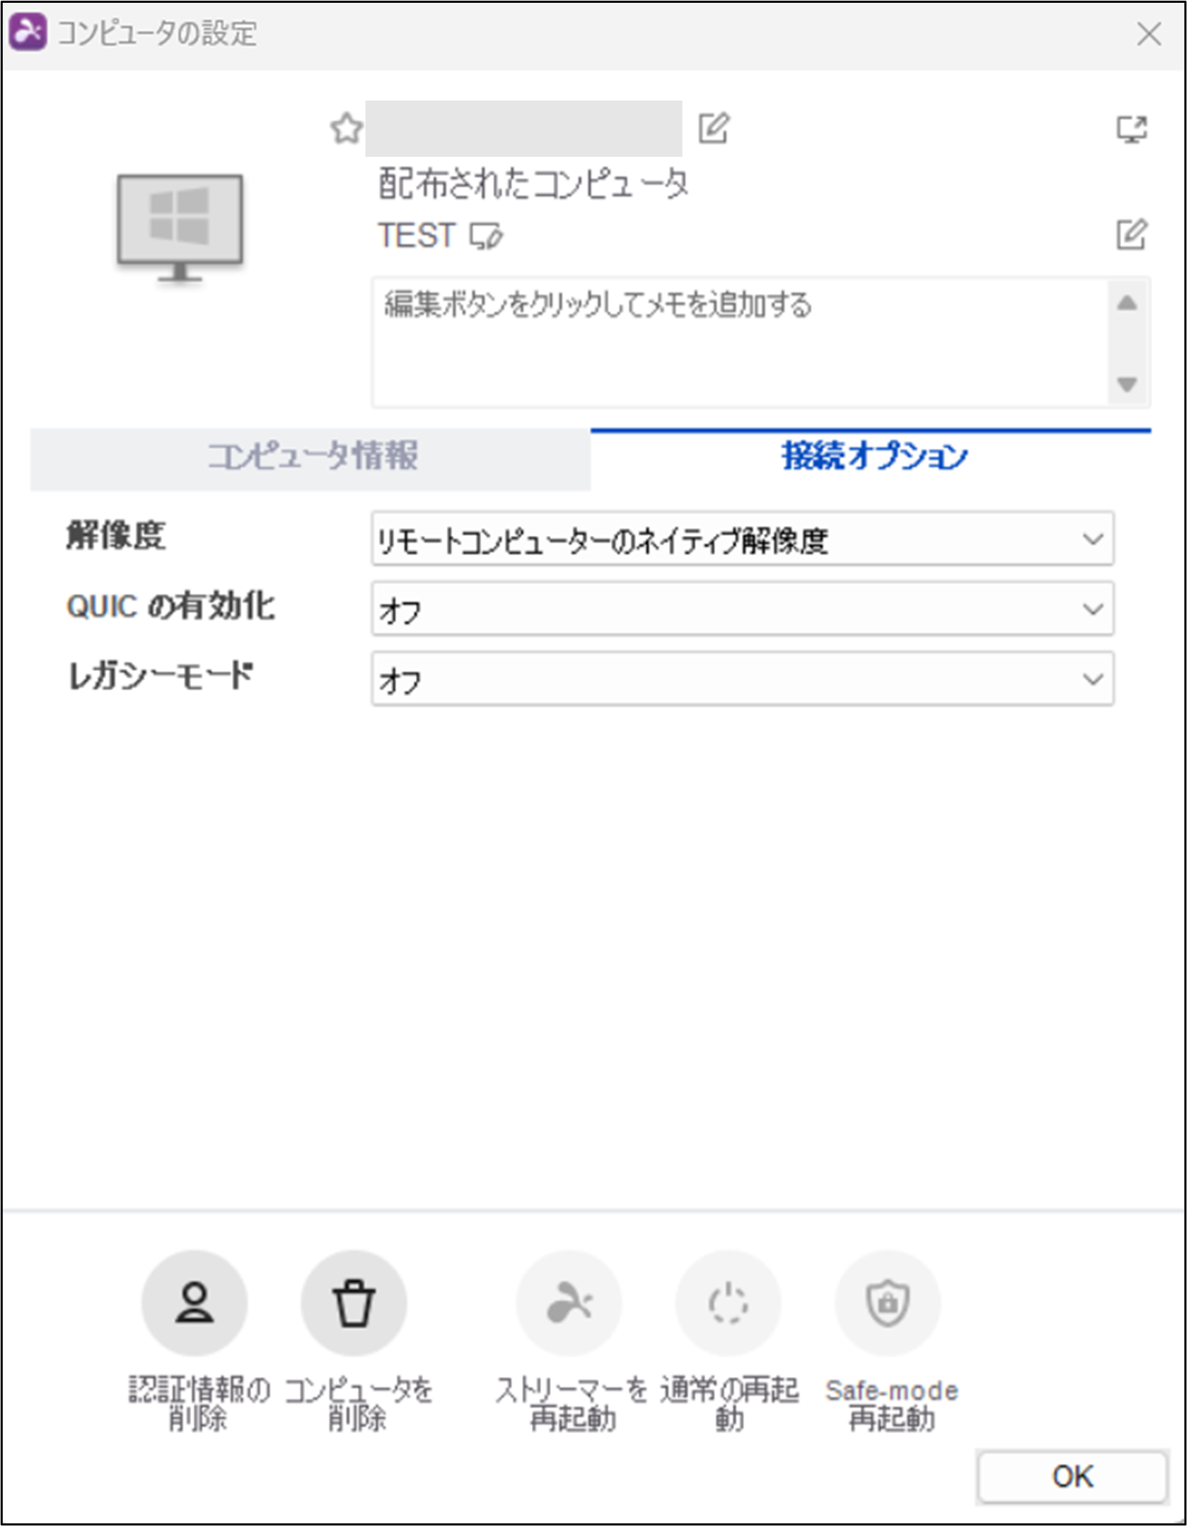The height and width of the screenshot is (1526, 1187).
Task: Open the 解像度 dropdown
Action: tap(742, 539)
